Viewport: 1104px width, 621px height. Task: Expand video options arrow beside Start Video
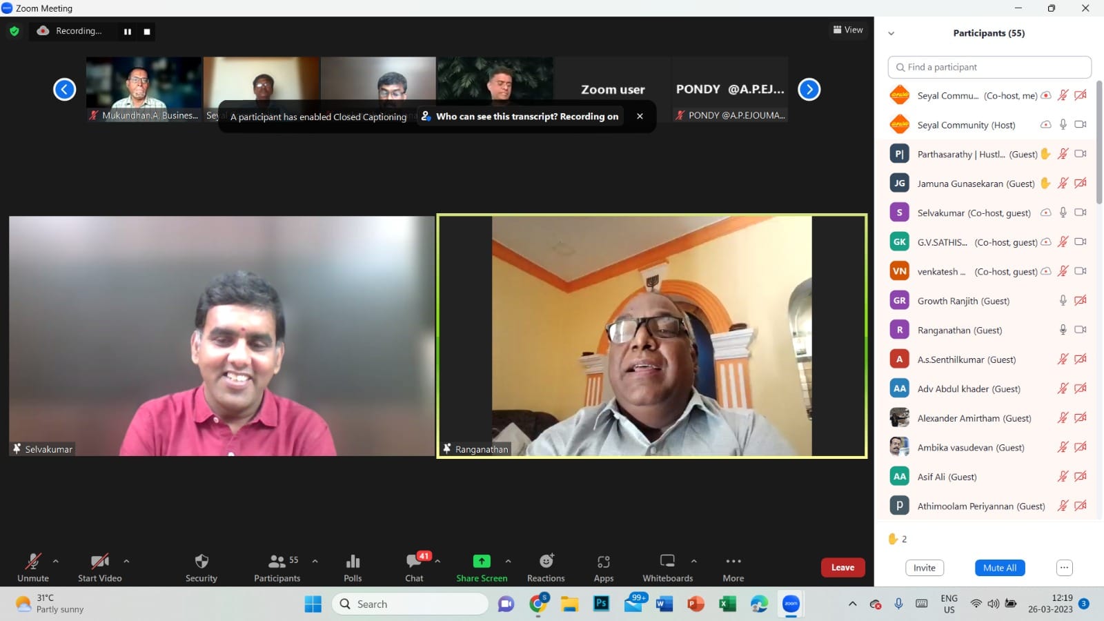click(126, 561)
